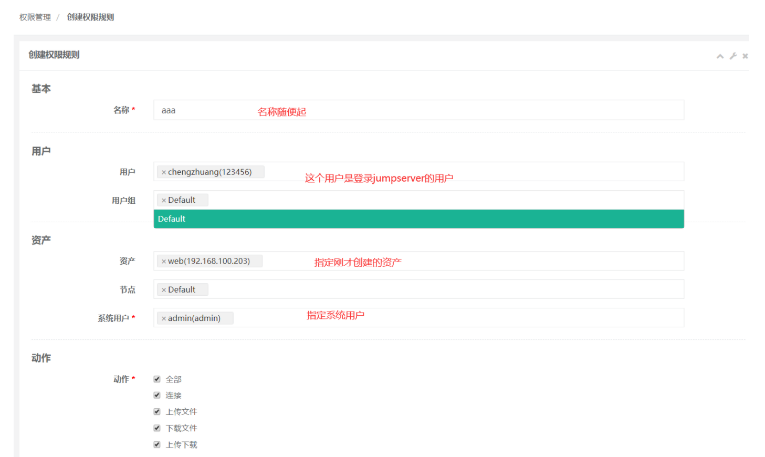Remove admin(admin) system user tag via x
This screenshot has height=457, width=765.
(x=164, y=318)
